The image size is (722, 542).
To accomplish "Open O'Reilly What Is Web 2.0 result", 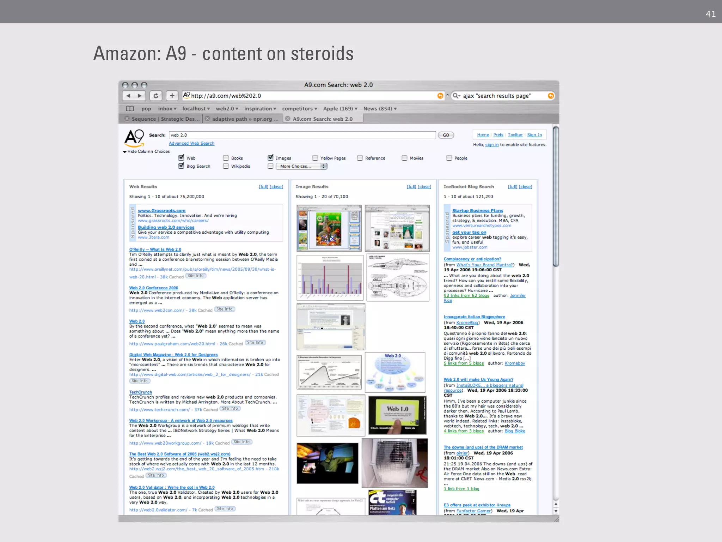I will pyautogui.click(x=155, y=249).
